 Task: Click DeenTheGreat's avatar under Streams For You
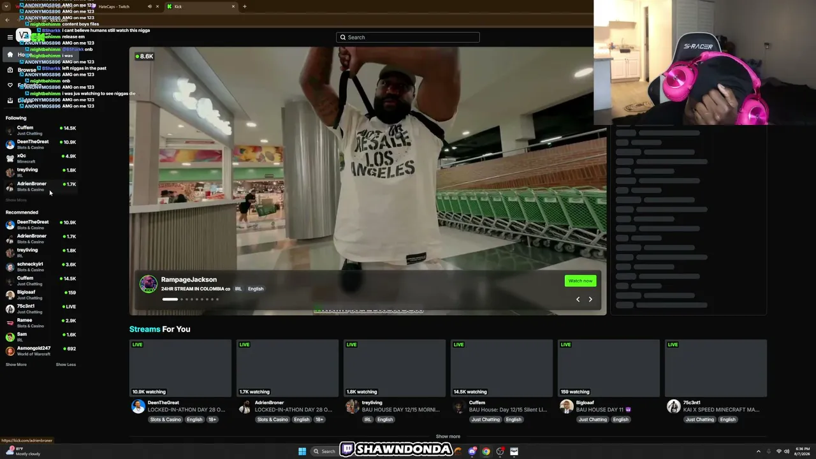tap(138, 407)
